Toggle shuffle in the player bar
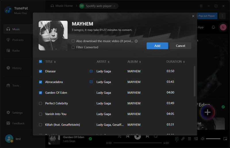This screenshot has height=148, width=230. tap(119, 136)
